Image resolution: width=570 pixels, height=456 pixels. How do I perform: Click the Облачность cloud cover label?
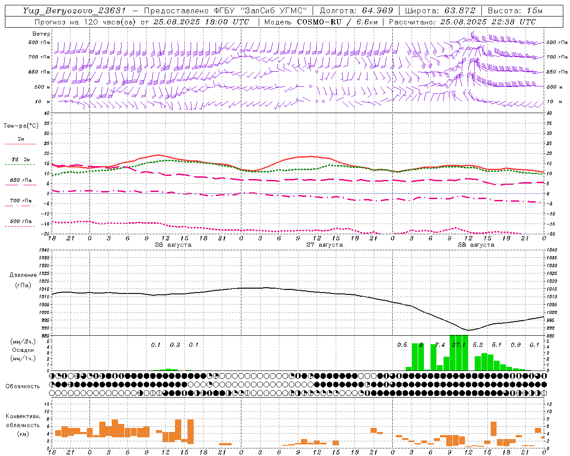point(23,387)
